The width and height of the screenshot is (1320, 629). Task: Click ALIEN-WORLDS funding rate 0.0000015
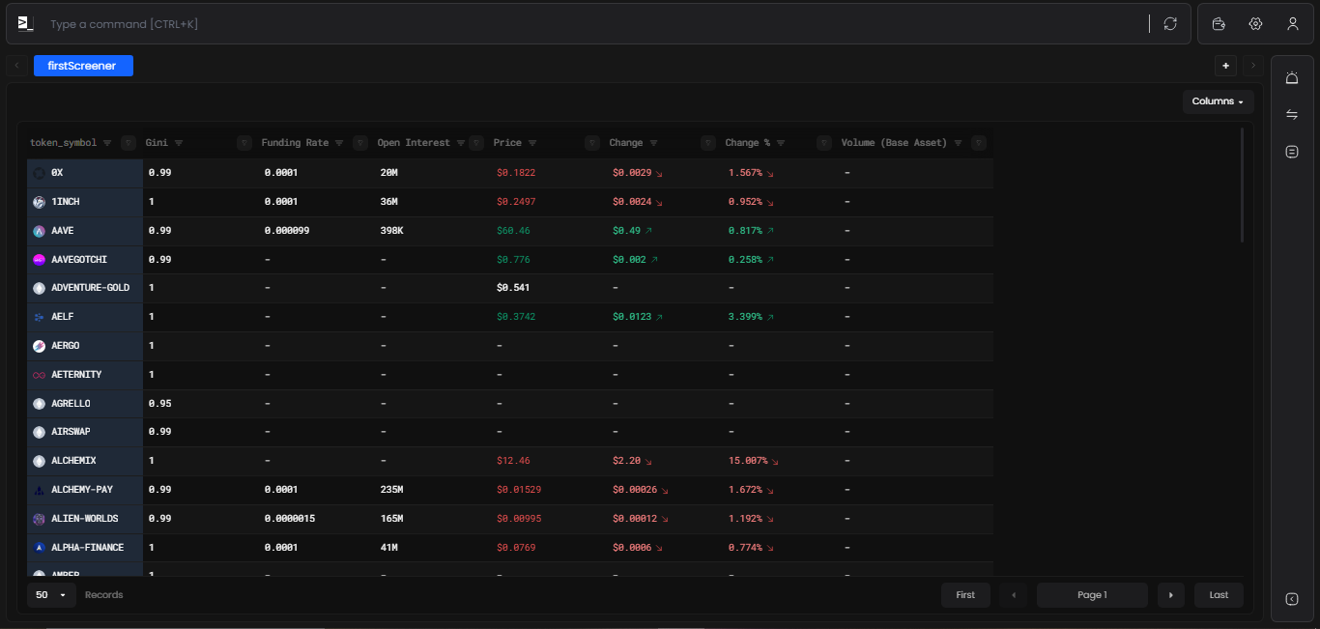(x=290, y=519)
